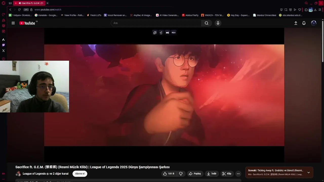Share the video via Paylaş
This screenshot has height=182, width=324.
(195, 174)
